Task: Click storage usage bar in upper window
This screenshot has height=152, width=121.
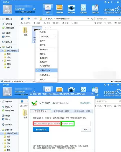Action: tap(25, 12)
